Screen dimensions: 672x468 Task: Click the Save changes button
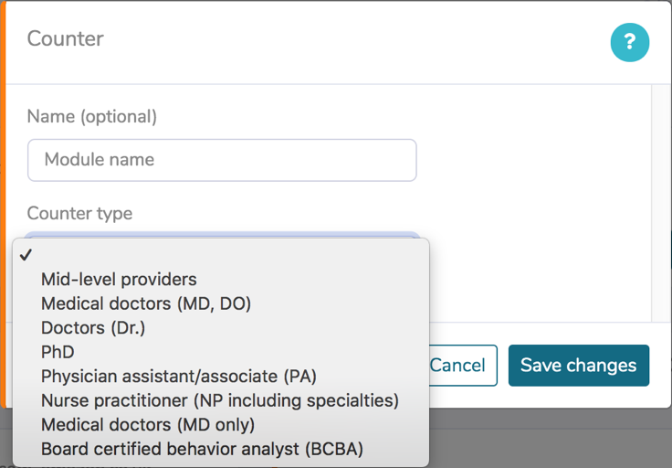(x=579, y=366)
